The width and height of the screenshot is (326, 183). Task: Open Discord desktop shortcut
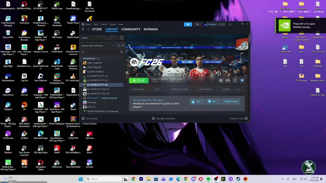(x=24, y=92)
